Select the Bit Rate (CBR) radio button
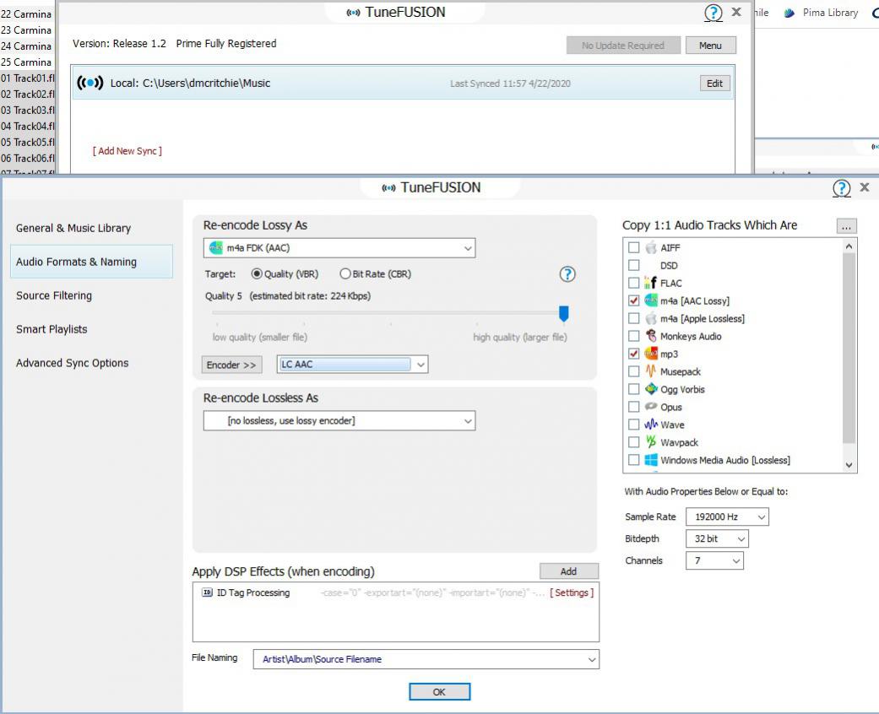The image size is (879, 714). click(x=345, y=274)
